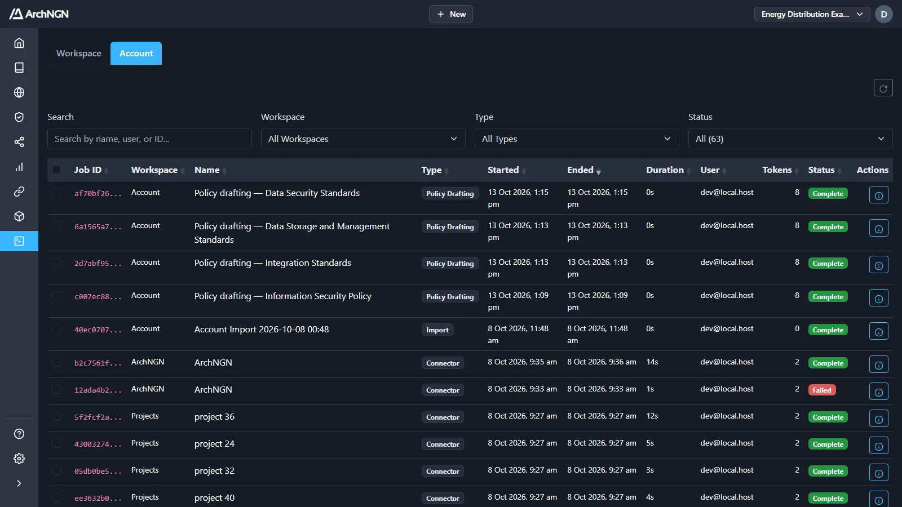Screen dimensions: 902x507
Task: Switch to the Account tab
Action: pos(136,53)
